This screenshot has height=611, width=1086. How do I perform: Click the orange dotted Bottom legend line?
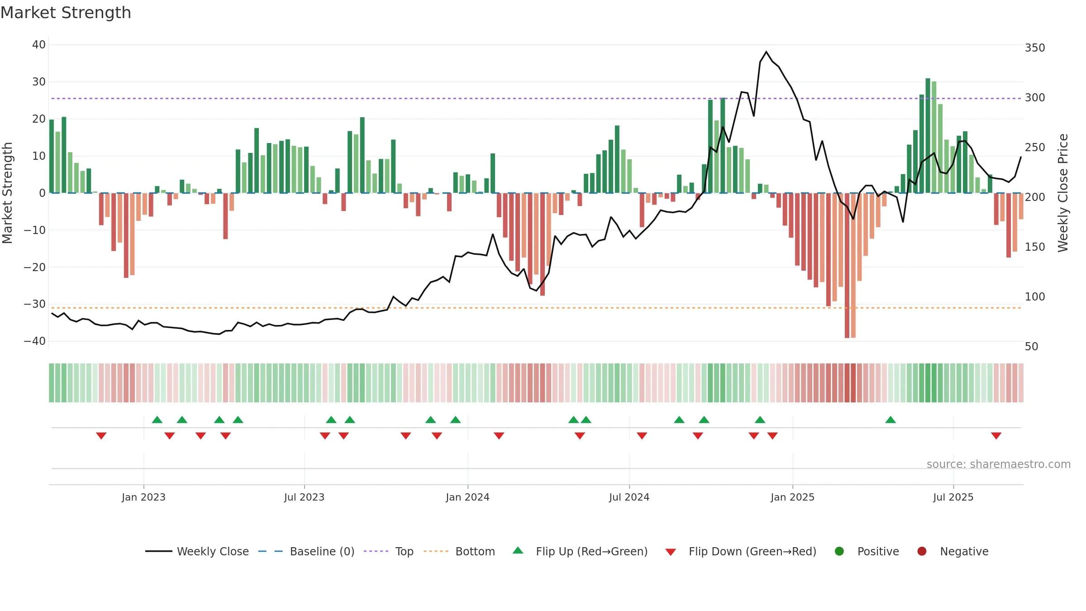coord(436,551)
